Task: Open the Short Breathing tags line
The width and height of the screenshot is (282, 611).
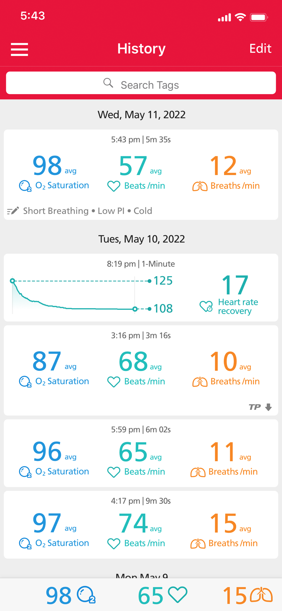Action: (87, 211)
